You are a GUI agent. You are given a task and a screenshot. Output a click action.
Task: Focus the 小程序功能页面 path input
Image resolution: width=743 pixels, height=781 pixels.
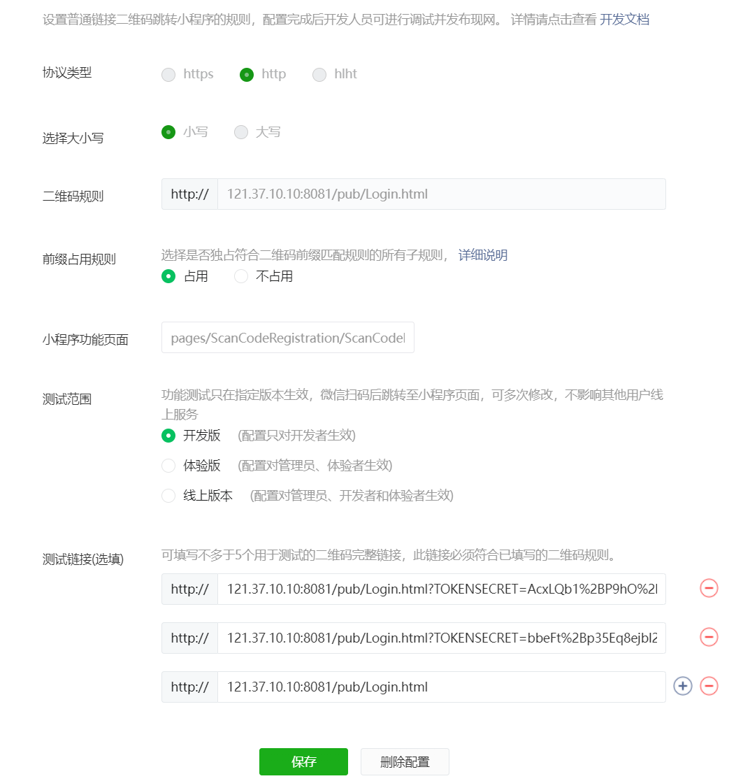point(288,338)
